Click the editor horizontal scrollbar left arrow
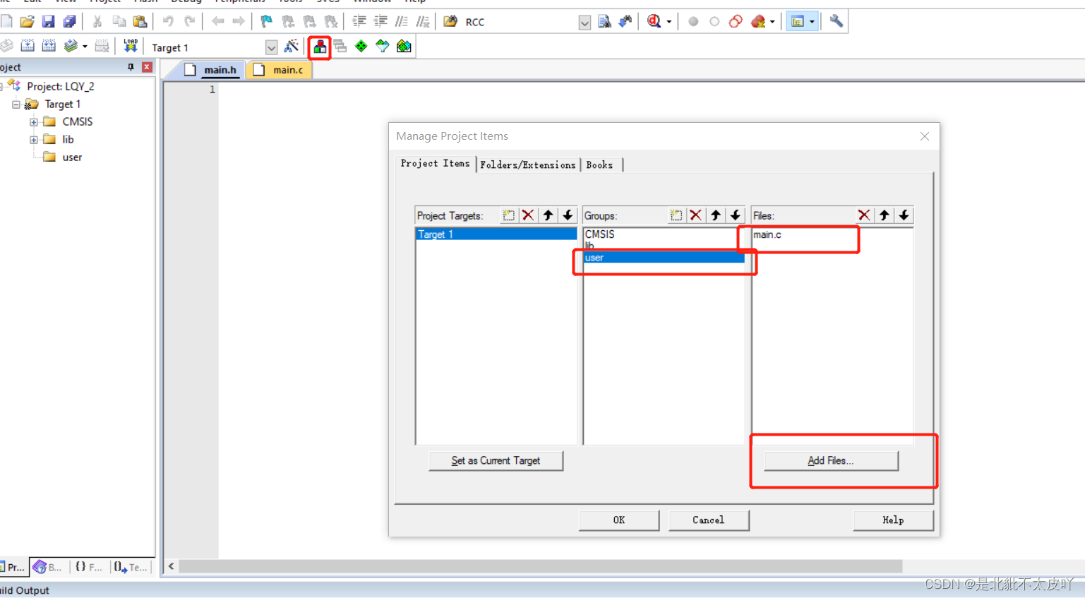Image resolution: width=1085 pixels, height=598 pixels. [171, 566]
